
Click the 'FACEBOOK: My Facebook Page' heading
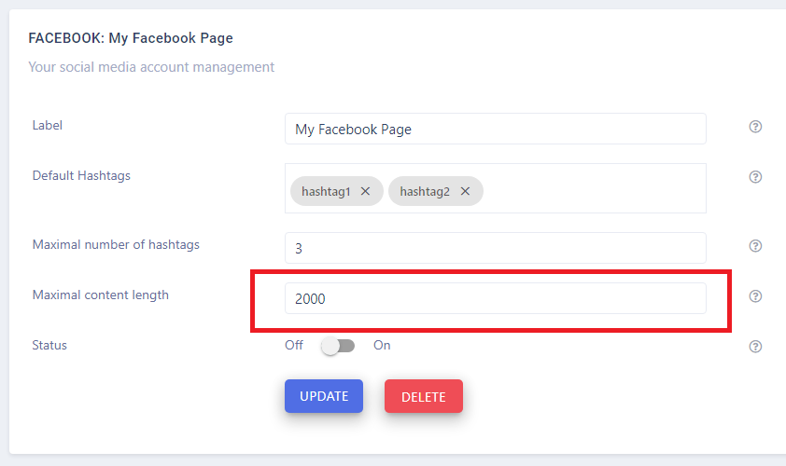pos(131,38)
